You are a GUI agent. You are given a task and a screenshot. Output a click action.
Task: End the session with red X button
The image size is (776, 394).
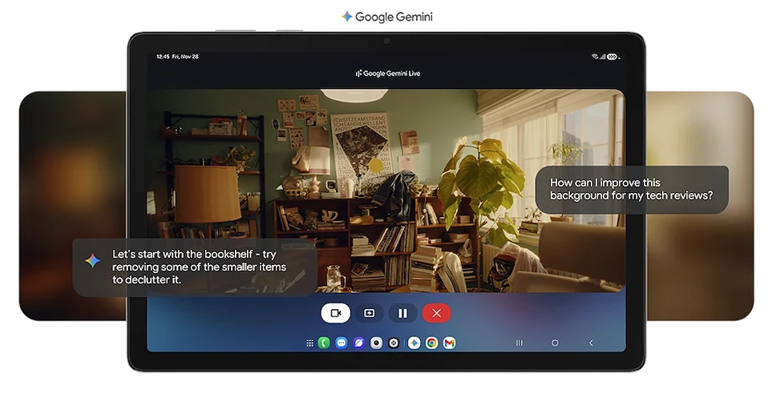pyautogui.click(x=436, y=313)
